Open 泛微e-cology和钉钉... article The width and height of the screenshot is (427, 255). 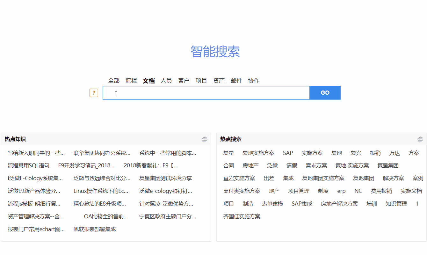(166, 191)
